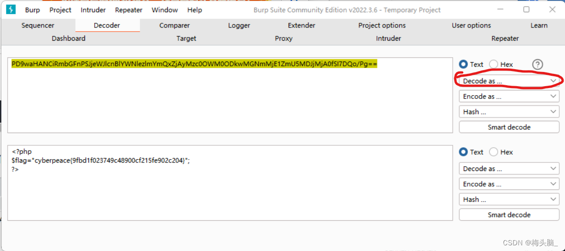This screenshot has width=565, height=251.
Task: Open the lower panel's Hash dropdown
Action: [509, 199]
